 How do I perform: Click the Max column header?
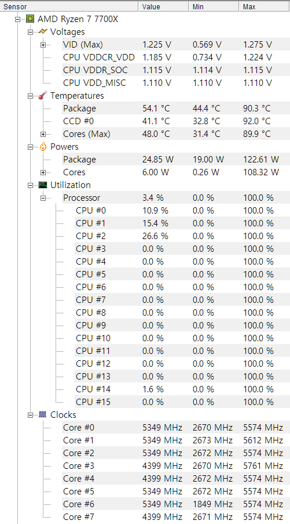pos(265,6)
